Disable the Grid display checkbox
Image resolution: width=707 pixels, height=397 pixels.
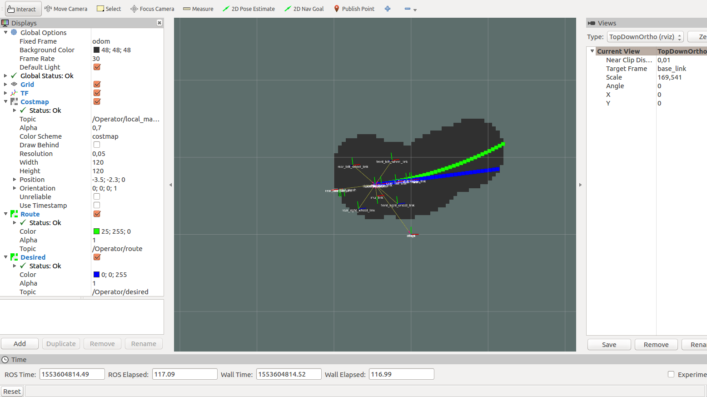point(97,84)
